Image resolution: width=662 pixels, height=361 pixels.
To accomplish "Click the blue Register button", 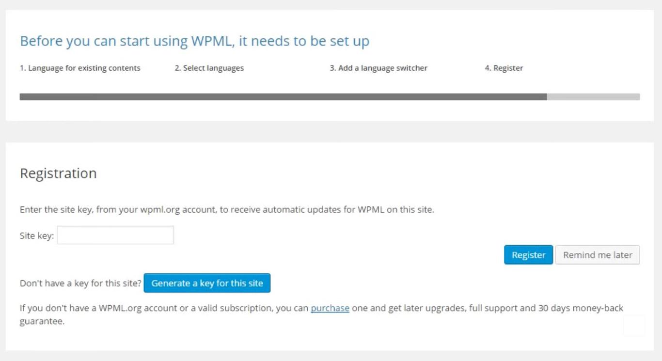I will tap(528, 255).
